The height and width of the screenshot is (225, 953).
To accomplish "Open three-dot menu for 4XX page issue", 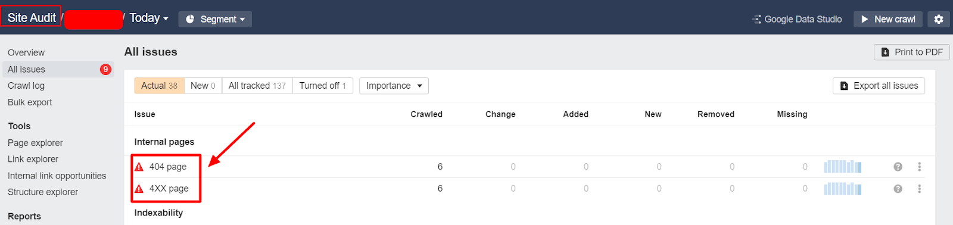I will pos(920,189).
